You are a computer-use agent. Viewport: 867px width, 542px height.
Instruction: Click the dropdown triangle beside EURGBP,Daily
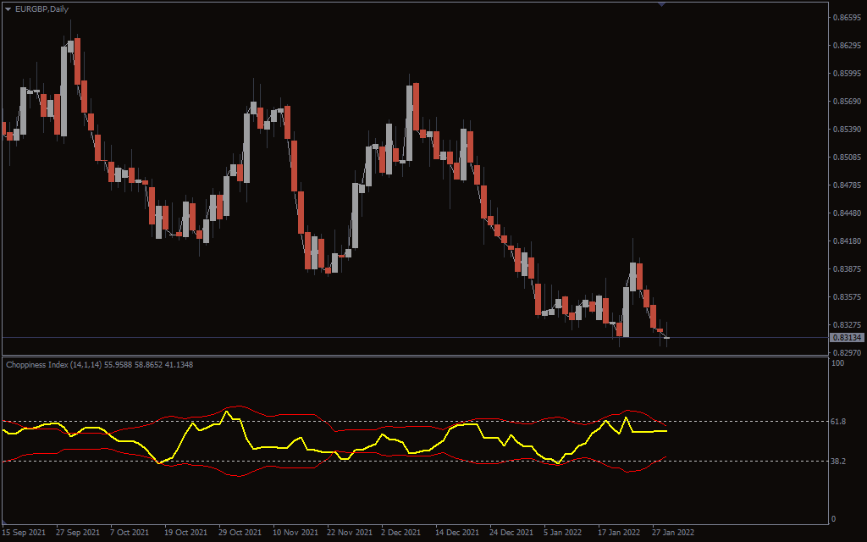click(8, 9)
